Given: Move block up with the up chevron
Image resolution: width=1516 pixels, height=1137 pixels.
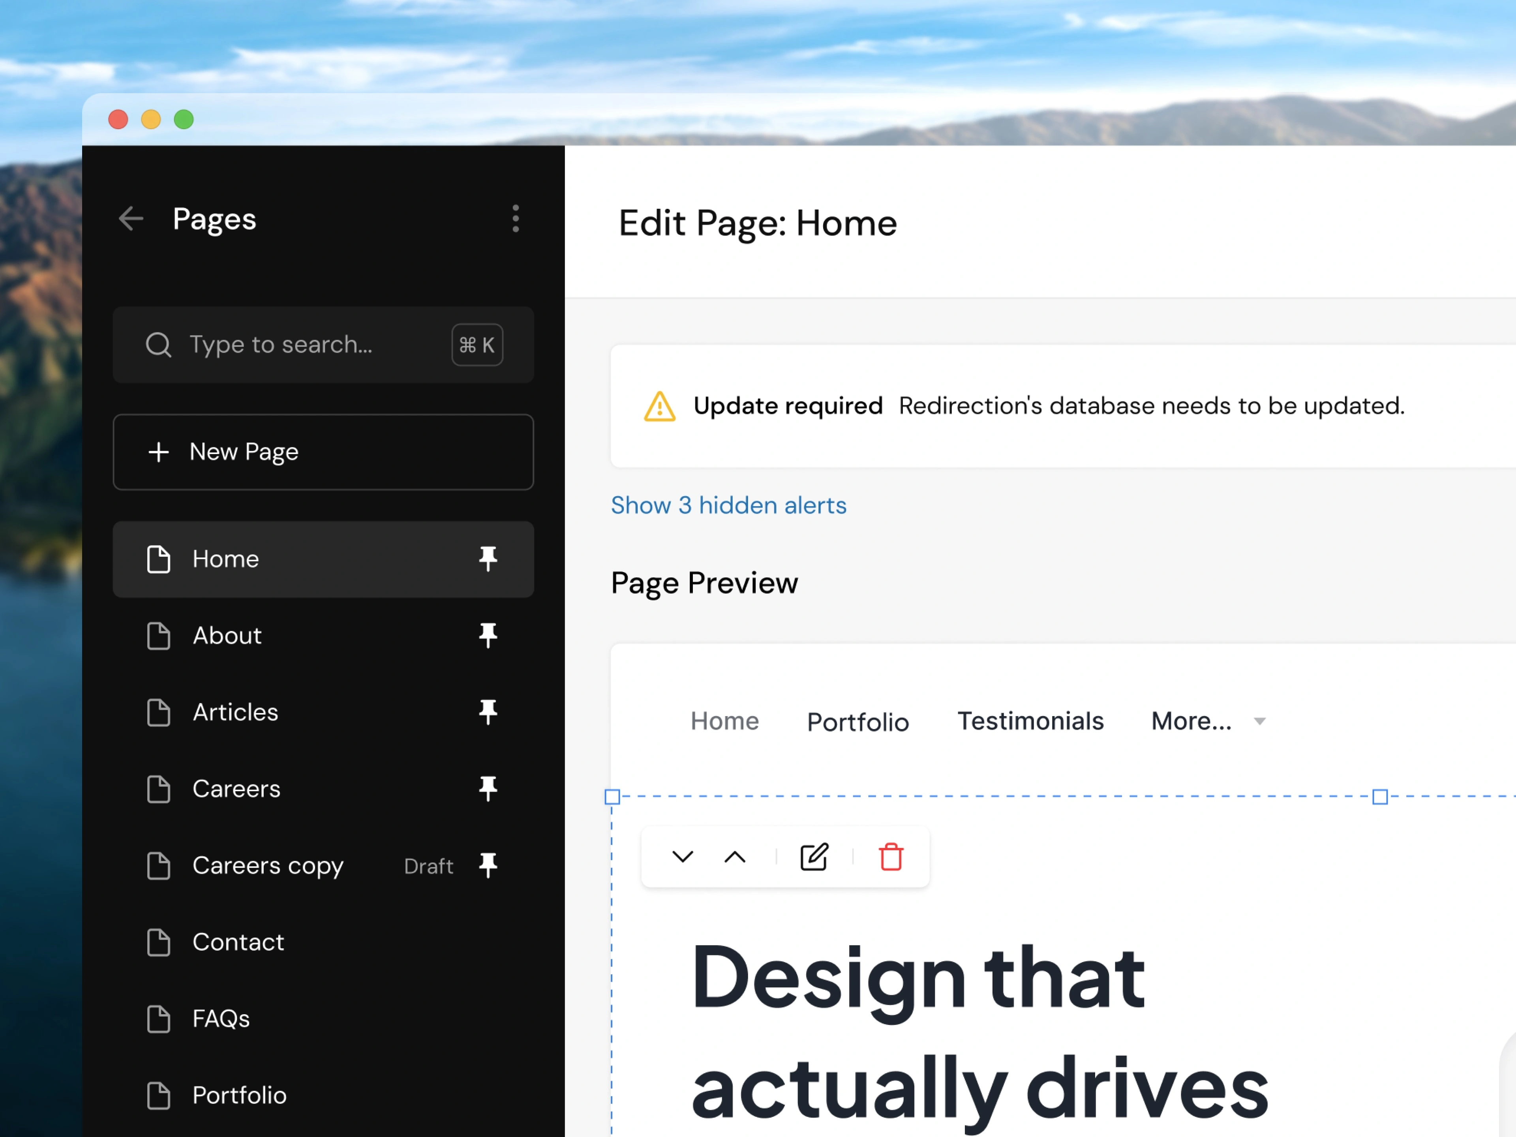Looking at the screenshot, I should [735, 857].
